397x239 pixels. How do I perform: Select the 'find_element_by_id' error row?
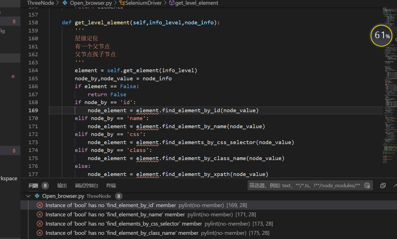pyautogui.click(x=209, y=205)
